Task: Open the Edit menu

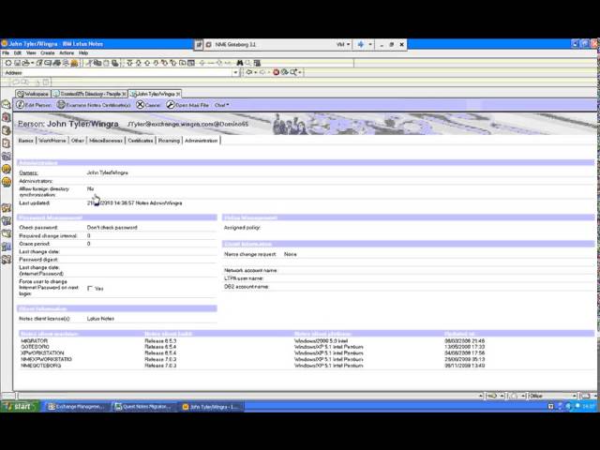Action: coord(18,53)
